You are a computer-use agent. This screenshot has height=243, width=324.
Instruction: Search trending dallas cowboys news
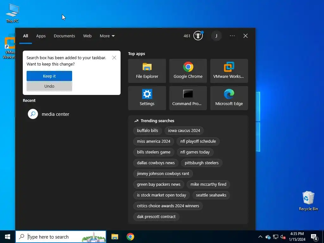[x=156, y=163]
